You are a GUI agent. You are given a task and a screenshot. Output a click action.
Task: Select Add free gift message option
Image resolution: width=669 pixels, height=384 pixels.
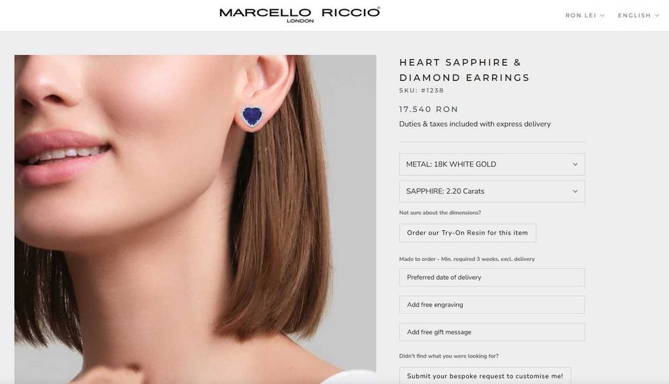click(x=492, y=332)
